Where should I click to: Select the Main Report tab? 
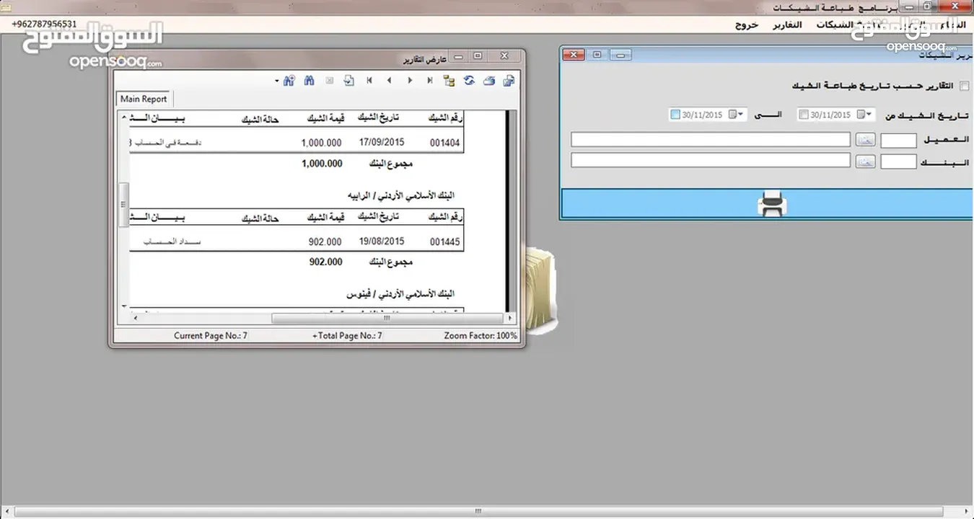(x=144, y=99)
